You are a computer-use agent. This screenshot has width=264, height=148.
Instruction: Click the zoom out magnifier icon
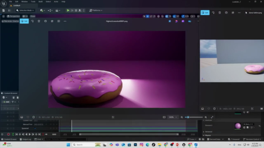(182, 117)
